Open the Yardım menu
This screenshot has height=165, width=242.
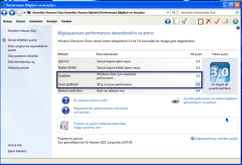(x=66, y=21)
